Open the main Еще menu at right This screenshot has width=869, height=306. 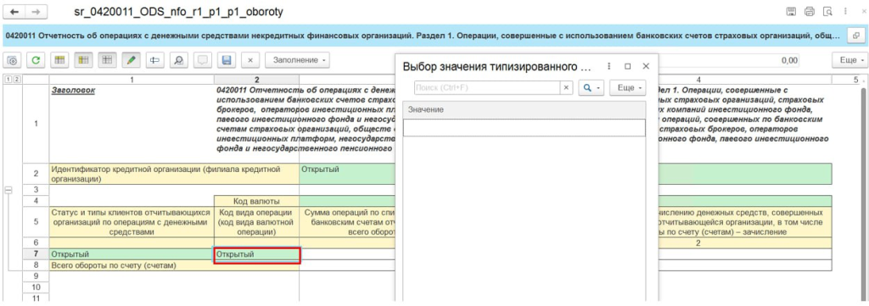(x=849, y=60)
